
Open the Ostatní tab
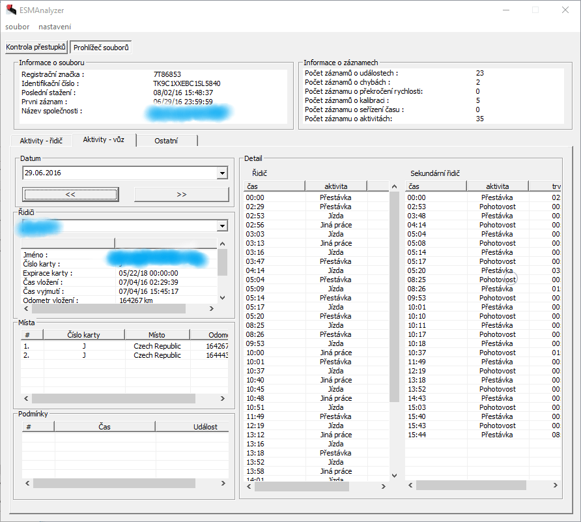tap(166, 141)
